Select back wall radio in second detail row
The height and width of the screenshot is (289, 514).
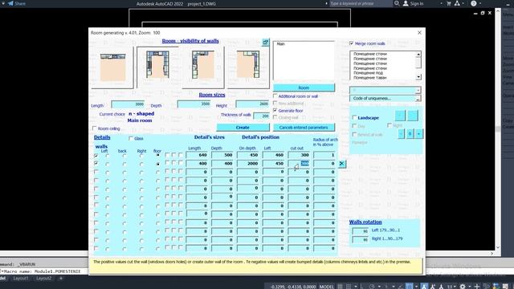click(124, 164)
